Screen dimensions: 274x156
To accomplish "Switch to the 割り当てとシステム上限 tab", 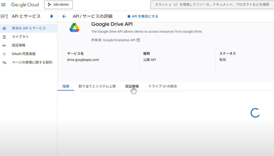I will click(97, 86).
